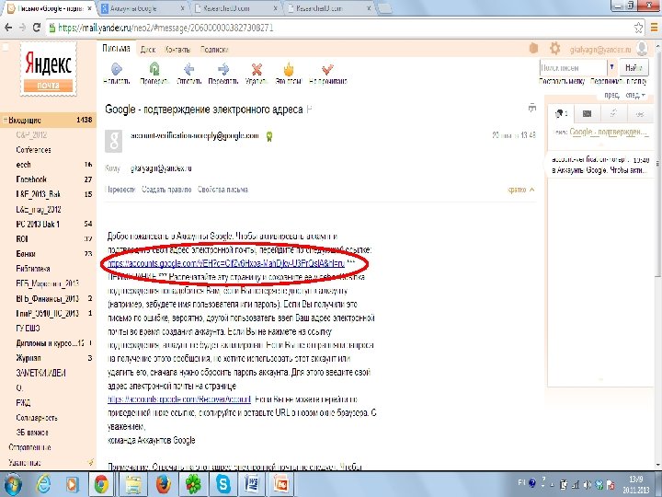Open the search options dropdown arrow
Viewport: 662px width, 497px height.
611,67
